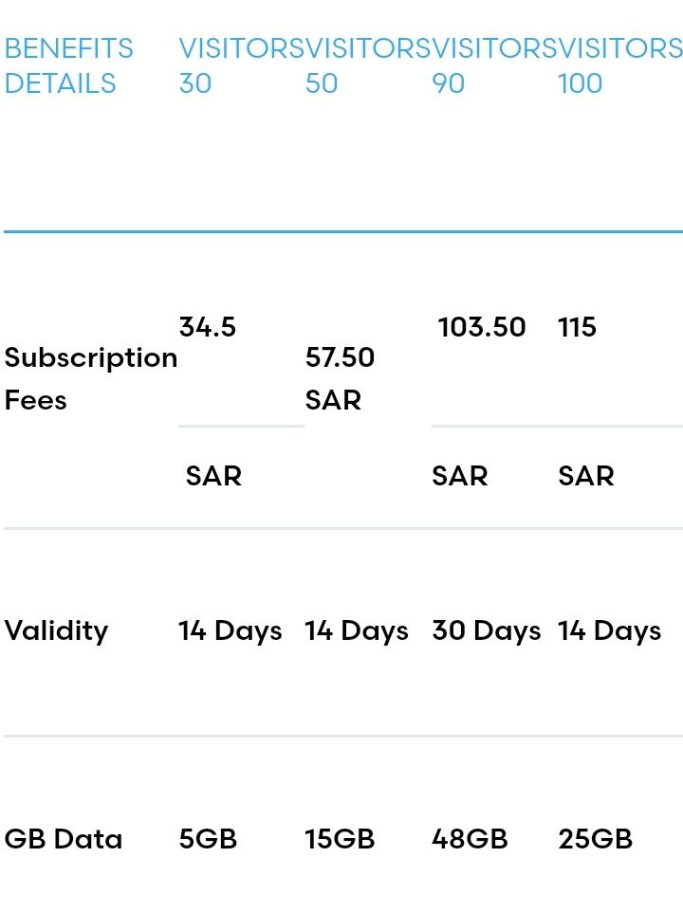This screenshot has width=683, height=912.
Task: Select the 15GB data cell
Action: 340,839
